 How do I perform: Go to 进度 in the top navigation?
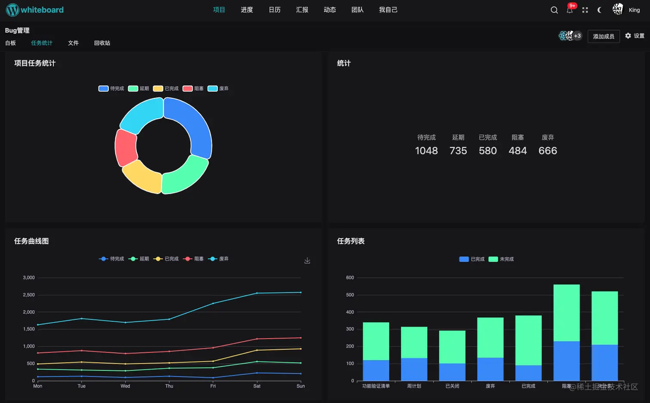pyautogui.click(x=247, y=10)
